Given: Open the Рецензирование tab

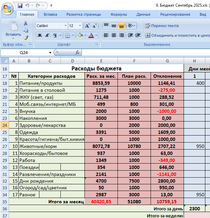Looking at the screenshot, I should click(x=175, y=14).
